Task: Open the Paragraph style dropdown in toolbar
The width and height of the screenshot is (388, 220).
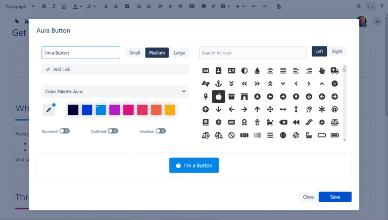Action: [20, 7]
